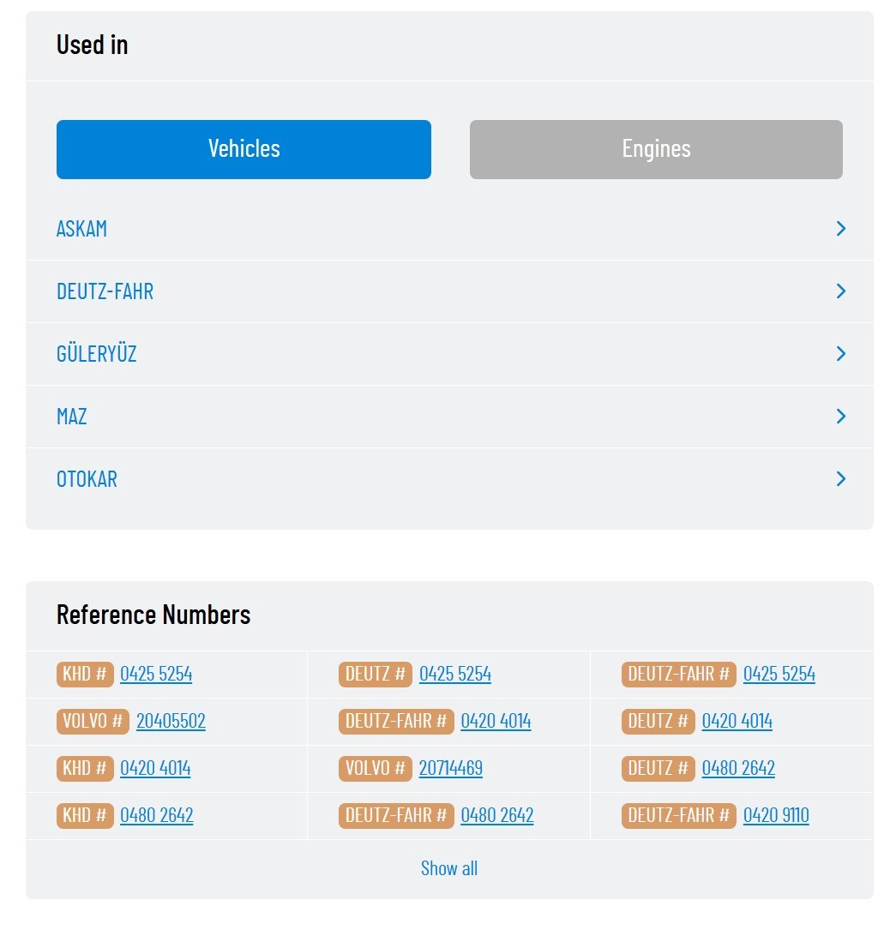
Task: Switch to the Vehicles tab
Action: (x=244, y=149)
